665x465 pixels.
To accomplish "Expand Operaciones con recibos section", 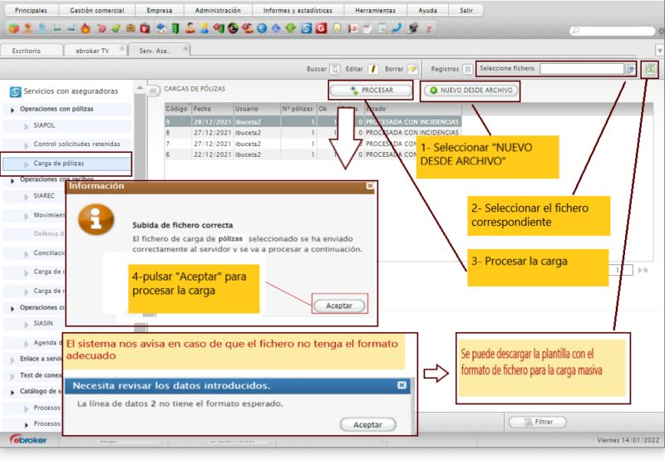I will point(12,179).
